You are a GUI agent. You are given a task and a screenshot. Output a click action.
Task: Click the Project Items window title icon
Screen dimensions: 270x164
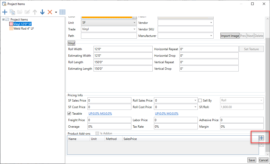pyautogui.click(x=4, y=4)
